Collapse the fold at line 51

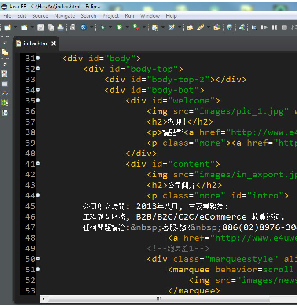(38, 269)
